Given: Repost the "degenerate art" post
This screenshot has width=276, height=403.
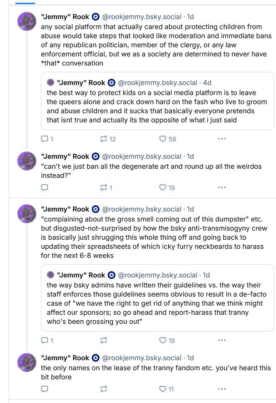Looking at the screenshot, I should pos(103,187).
